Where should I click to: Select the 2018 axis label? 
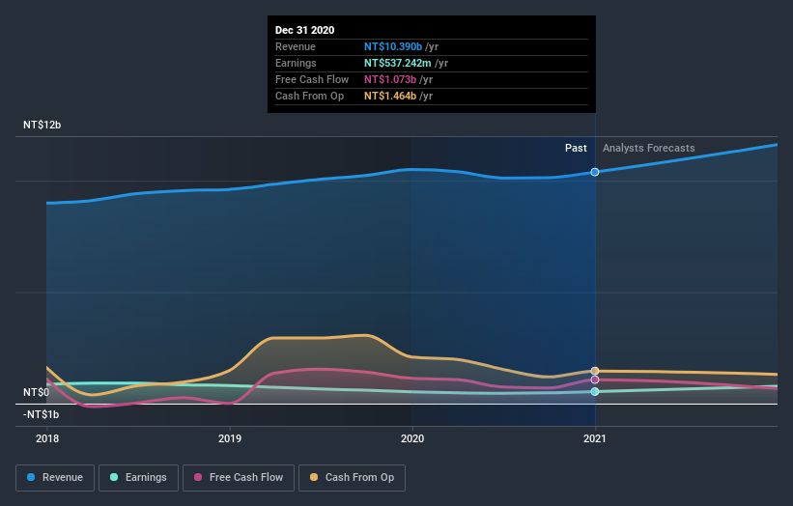(47, 438)
